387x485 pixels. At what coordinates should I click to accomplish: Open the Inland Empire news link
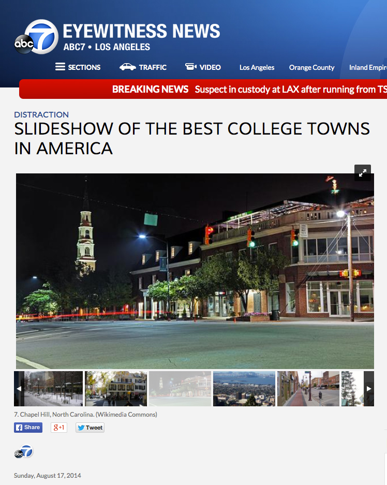[368, 67]
